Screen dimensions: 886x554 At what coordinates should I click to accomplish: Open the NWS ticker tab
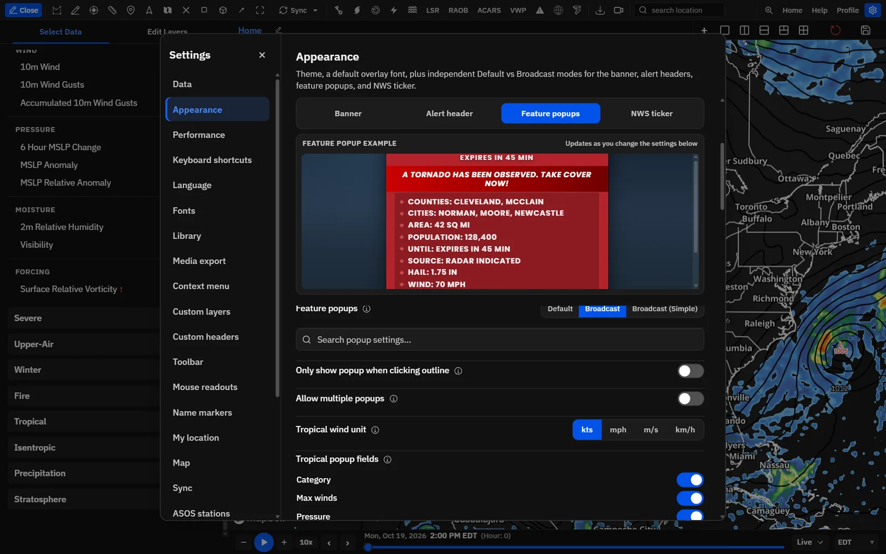pos(652,114)
